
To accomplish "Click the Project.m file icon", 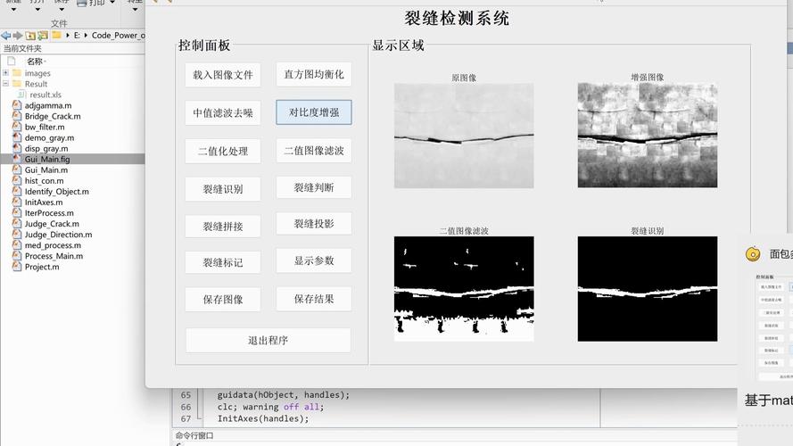I will [17, 267].
